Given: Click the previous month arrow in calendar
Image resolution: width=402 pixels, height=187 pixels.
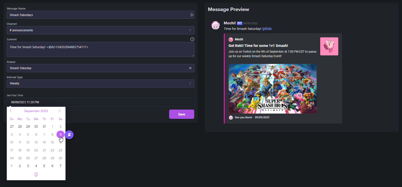Looking at the screenshot, I should (x=11, y=111).
